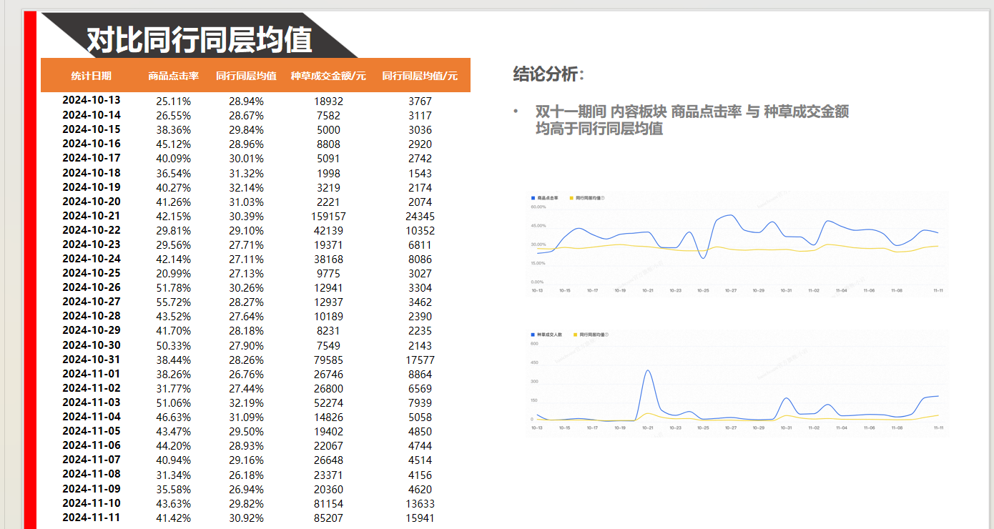The width and height of the screenshot is (994, 529).
Task: Click the peer amount value 3767
Action: pyautogui.click(x=420, y=102)
